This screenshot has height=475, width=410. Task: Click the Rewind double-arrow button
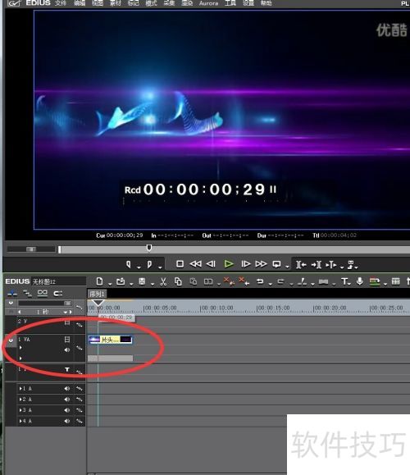click(196, 264)
